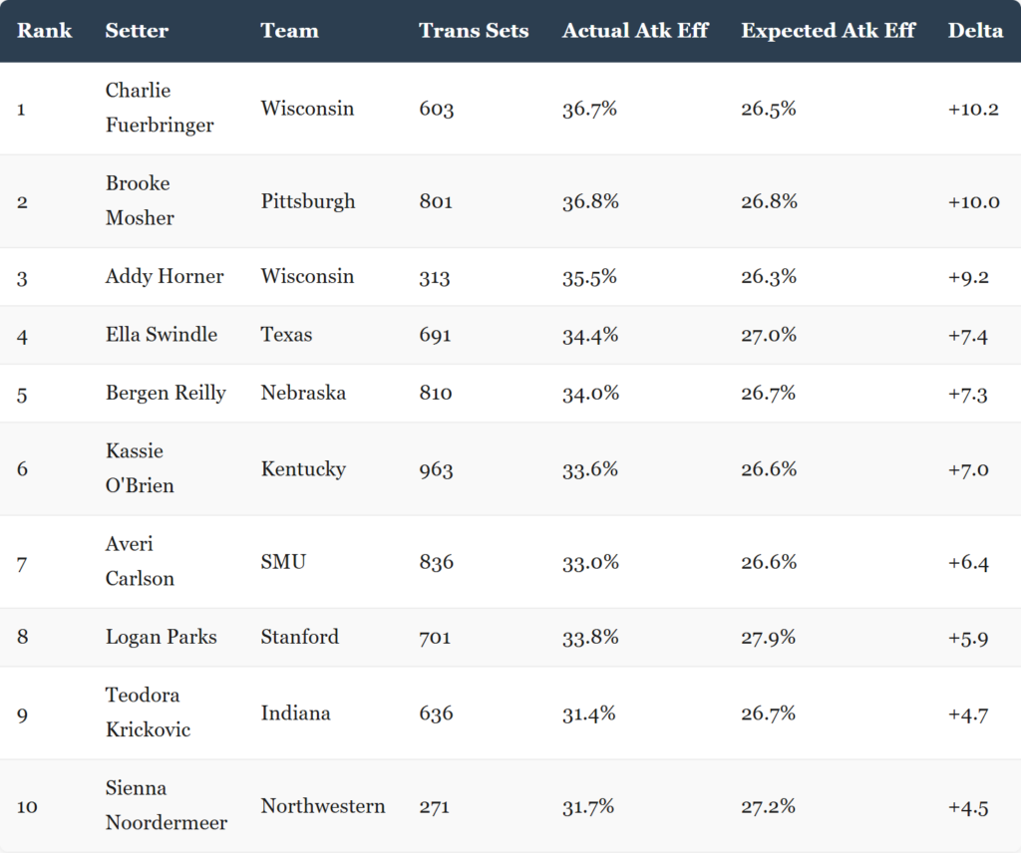
Task: Select Sienna Noordermeer's name
Action: pyautogui.click(x=167, y=805)
